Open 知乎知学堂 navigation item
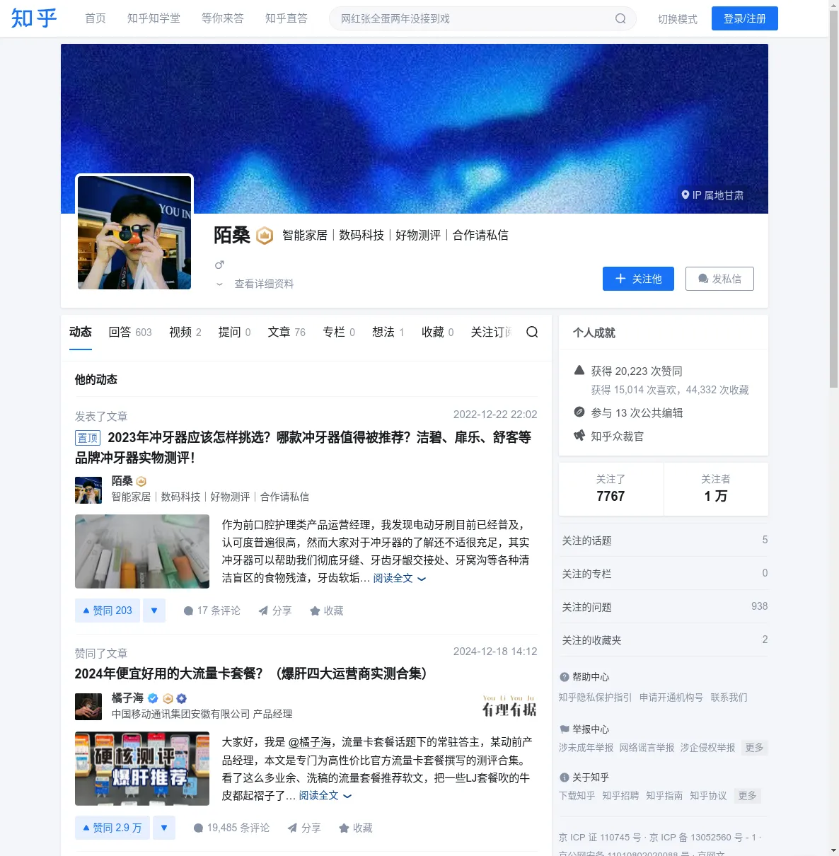Image resolution: width=839 pixels, height=856 pixels. tap(154, 18)
